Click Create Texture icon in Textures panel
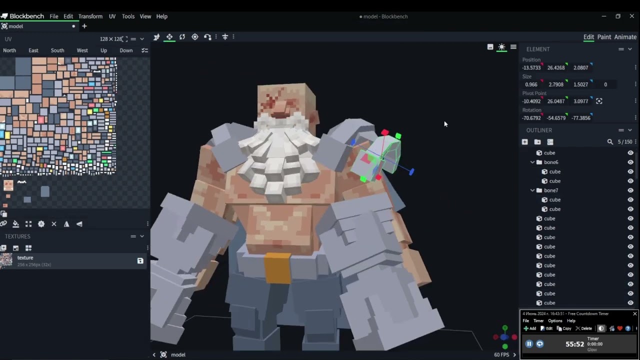640x360 pixels. [x=3, y=248]
